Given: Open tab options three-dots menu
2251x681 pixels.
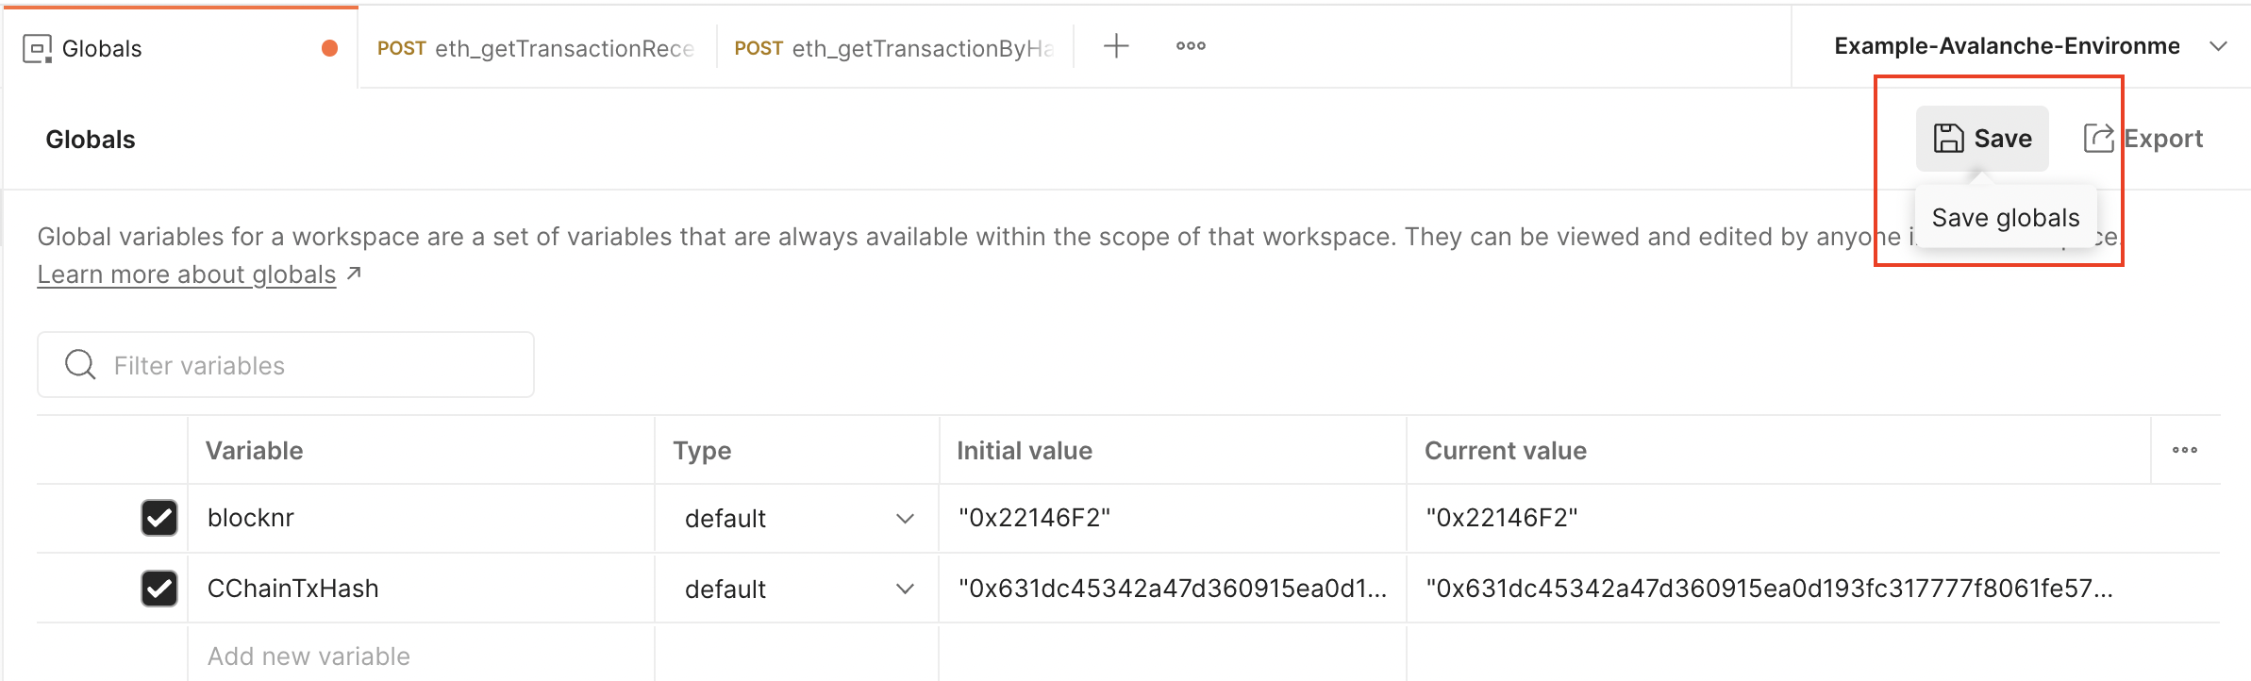Looking at the screenshot, I should tap(1191, 46).
